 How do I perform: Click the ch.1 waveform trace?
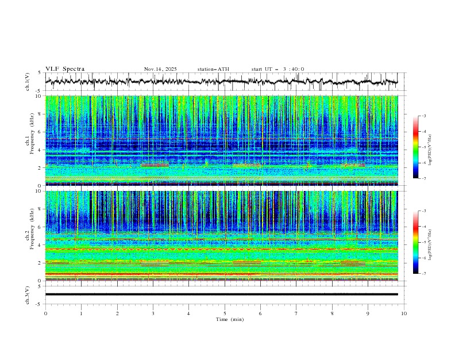(221, 82)
